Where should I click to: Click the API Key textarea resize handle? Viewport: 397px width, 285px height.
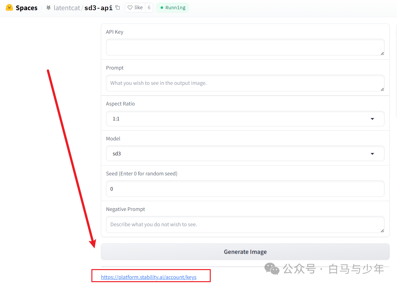click(382, 53)
